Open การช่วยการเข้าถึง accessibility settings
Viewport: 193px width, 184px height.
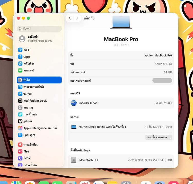[39, 87]
